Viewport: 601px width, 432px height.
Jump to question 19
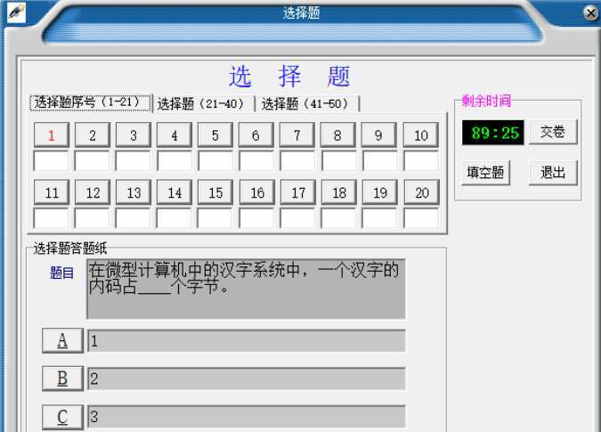click(x=380, y=192)
